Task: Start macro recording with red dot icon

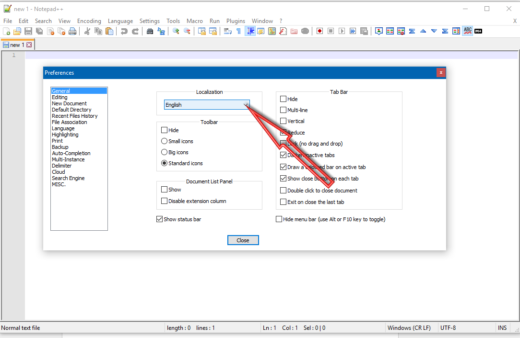Action: (319, 31)
